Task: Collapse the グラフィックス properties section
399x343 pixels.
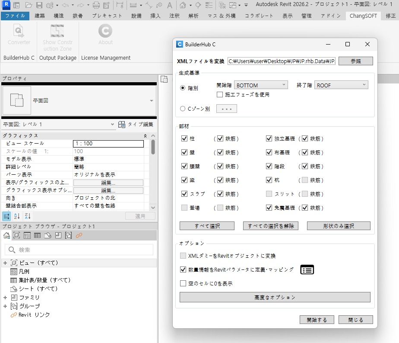Action: click(x=145, y=135)
